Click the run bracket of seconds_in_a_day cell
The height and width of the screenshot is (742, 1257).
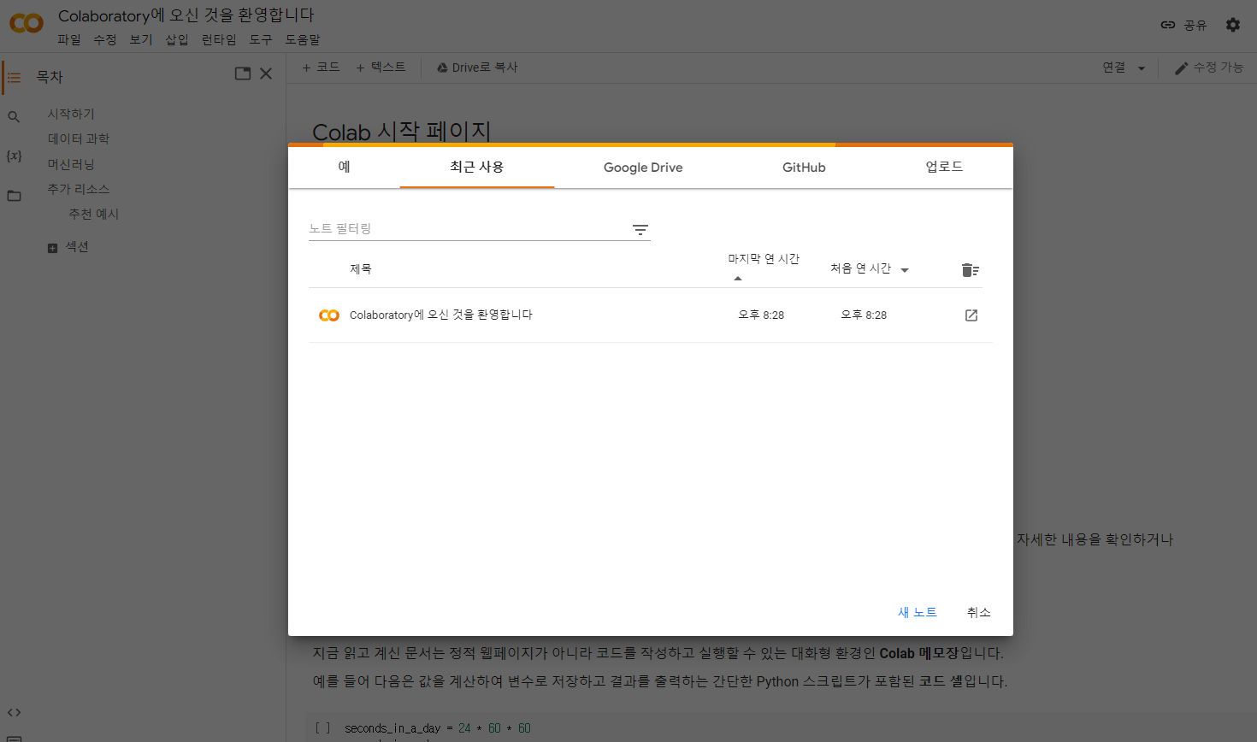point(322,728)
